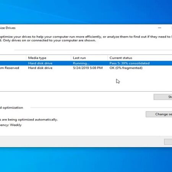
Task: Click 'OK (0% fragmented)' status cell
Action: [x=126, y=68]
